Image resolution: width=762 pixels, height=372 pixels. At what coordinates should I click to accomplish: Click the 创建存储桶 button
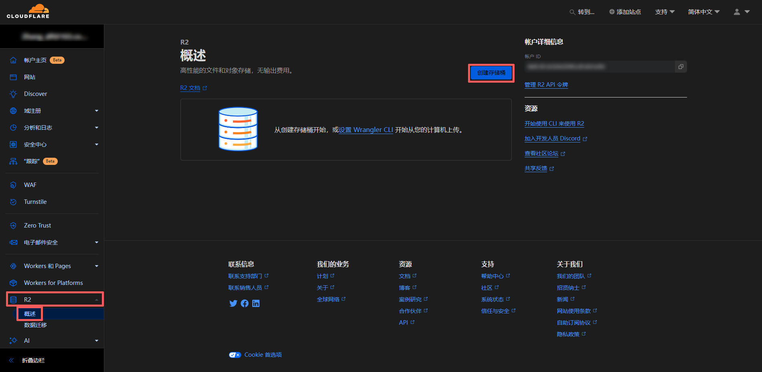pos(491,73)
